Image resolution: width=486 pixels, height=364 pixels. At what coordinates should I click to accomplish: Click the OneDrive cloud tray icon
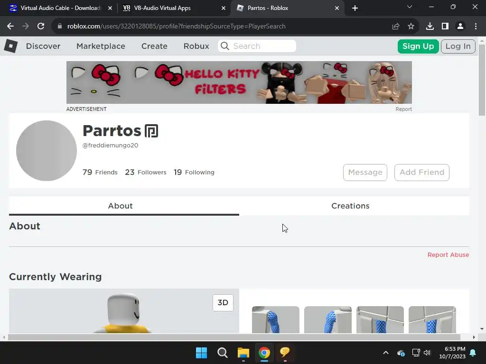tap(401, 353)
